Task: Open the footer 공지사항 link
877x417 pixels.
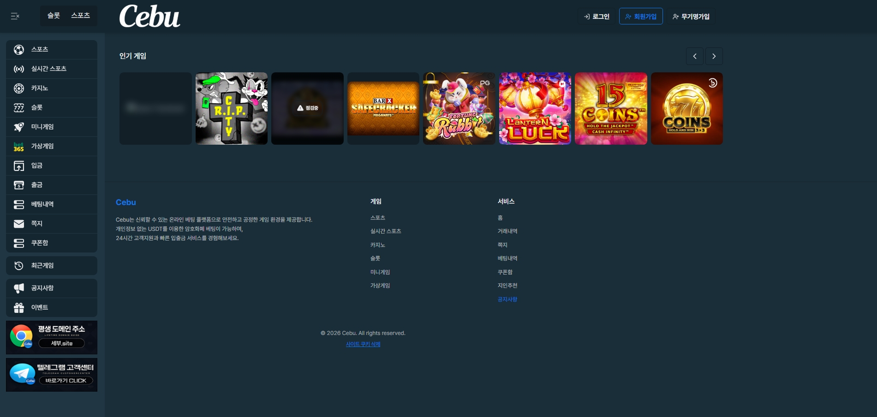Action: 507,300
